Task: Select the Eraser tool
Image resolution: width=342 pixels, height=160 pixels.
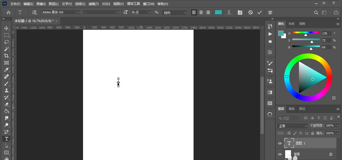Action: pyautogui.click(x=6, y=104)
